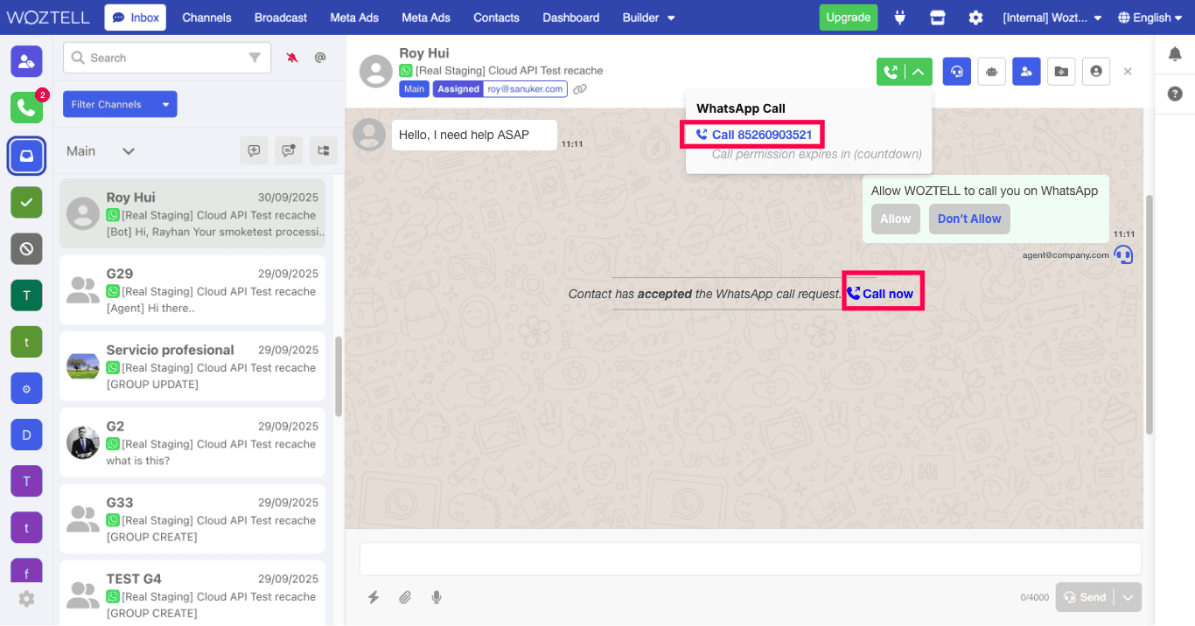Open the Broadcast menu item
Screen dimensions: 1195x626
tap(281, 17)
